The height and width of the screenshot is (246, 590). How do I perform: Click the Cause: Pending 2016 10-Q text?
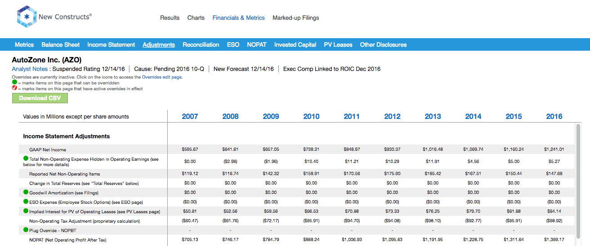pos(169,69)
